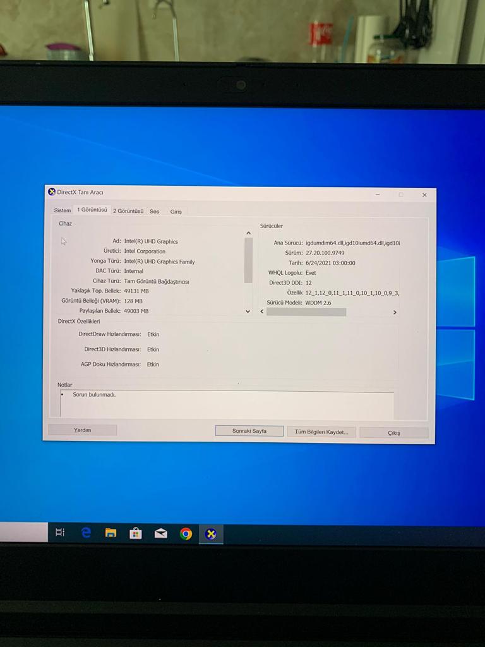
Task: Select the 1 Görüntüsü tab
Action: coord(92,210)
